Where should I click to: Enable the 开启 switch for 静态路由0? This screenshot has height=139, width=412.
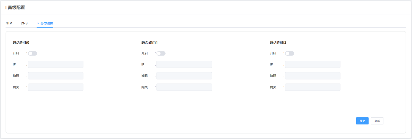(32, 53)
